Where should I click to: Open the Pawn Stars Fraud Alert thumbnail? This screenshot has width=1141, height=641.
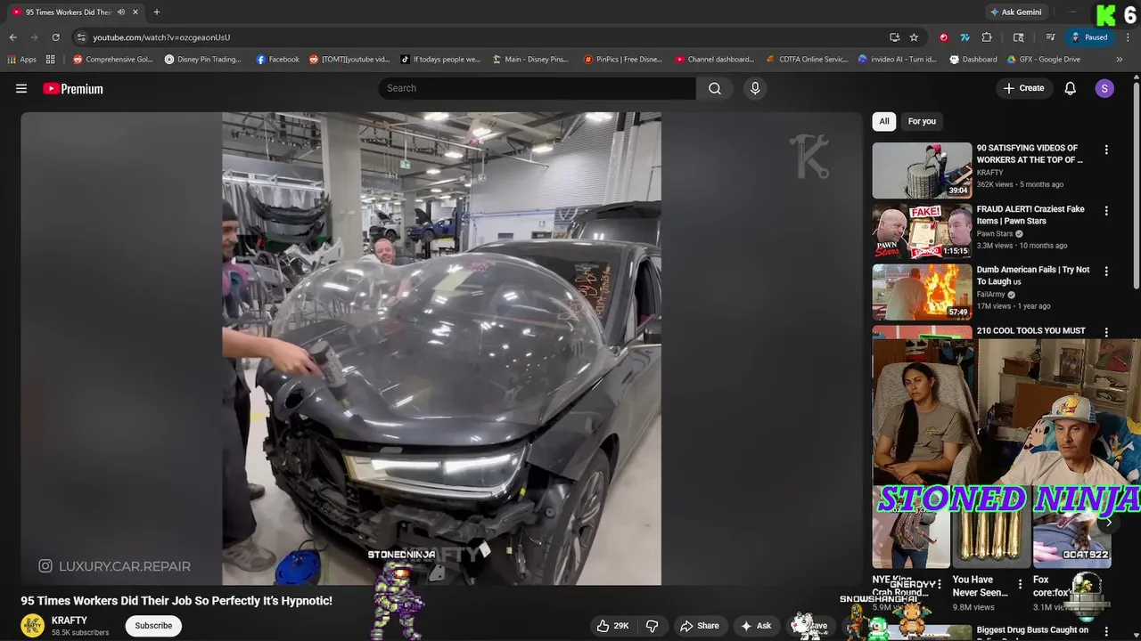click(x=922, y=231)
